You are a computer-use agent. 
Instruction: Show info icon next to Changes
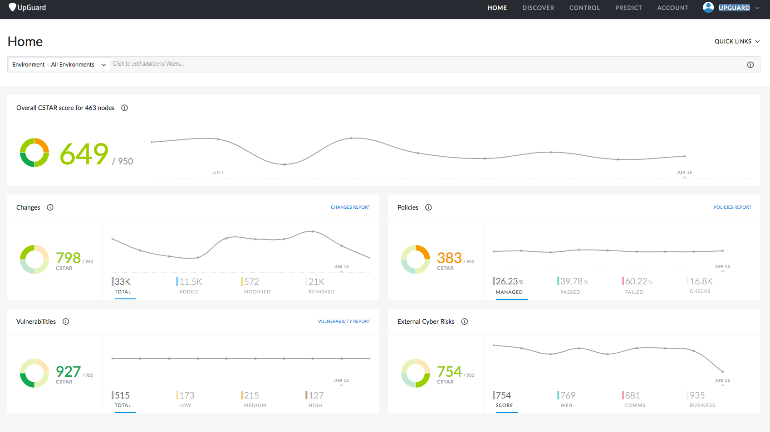(x=50, y=207)
